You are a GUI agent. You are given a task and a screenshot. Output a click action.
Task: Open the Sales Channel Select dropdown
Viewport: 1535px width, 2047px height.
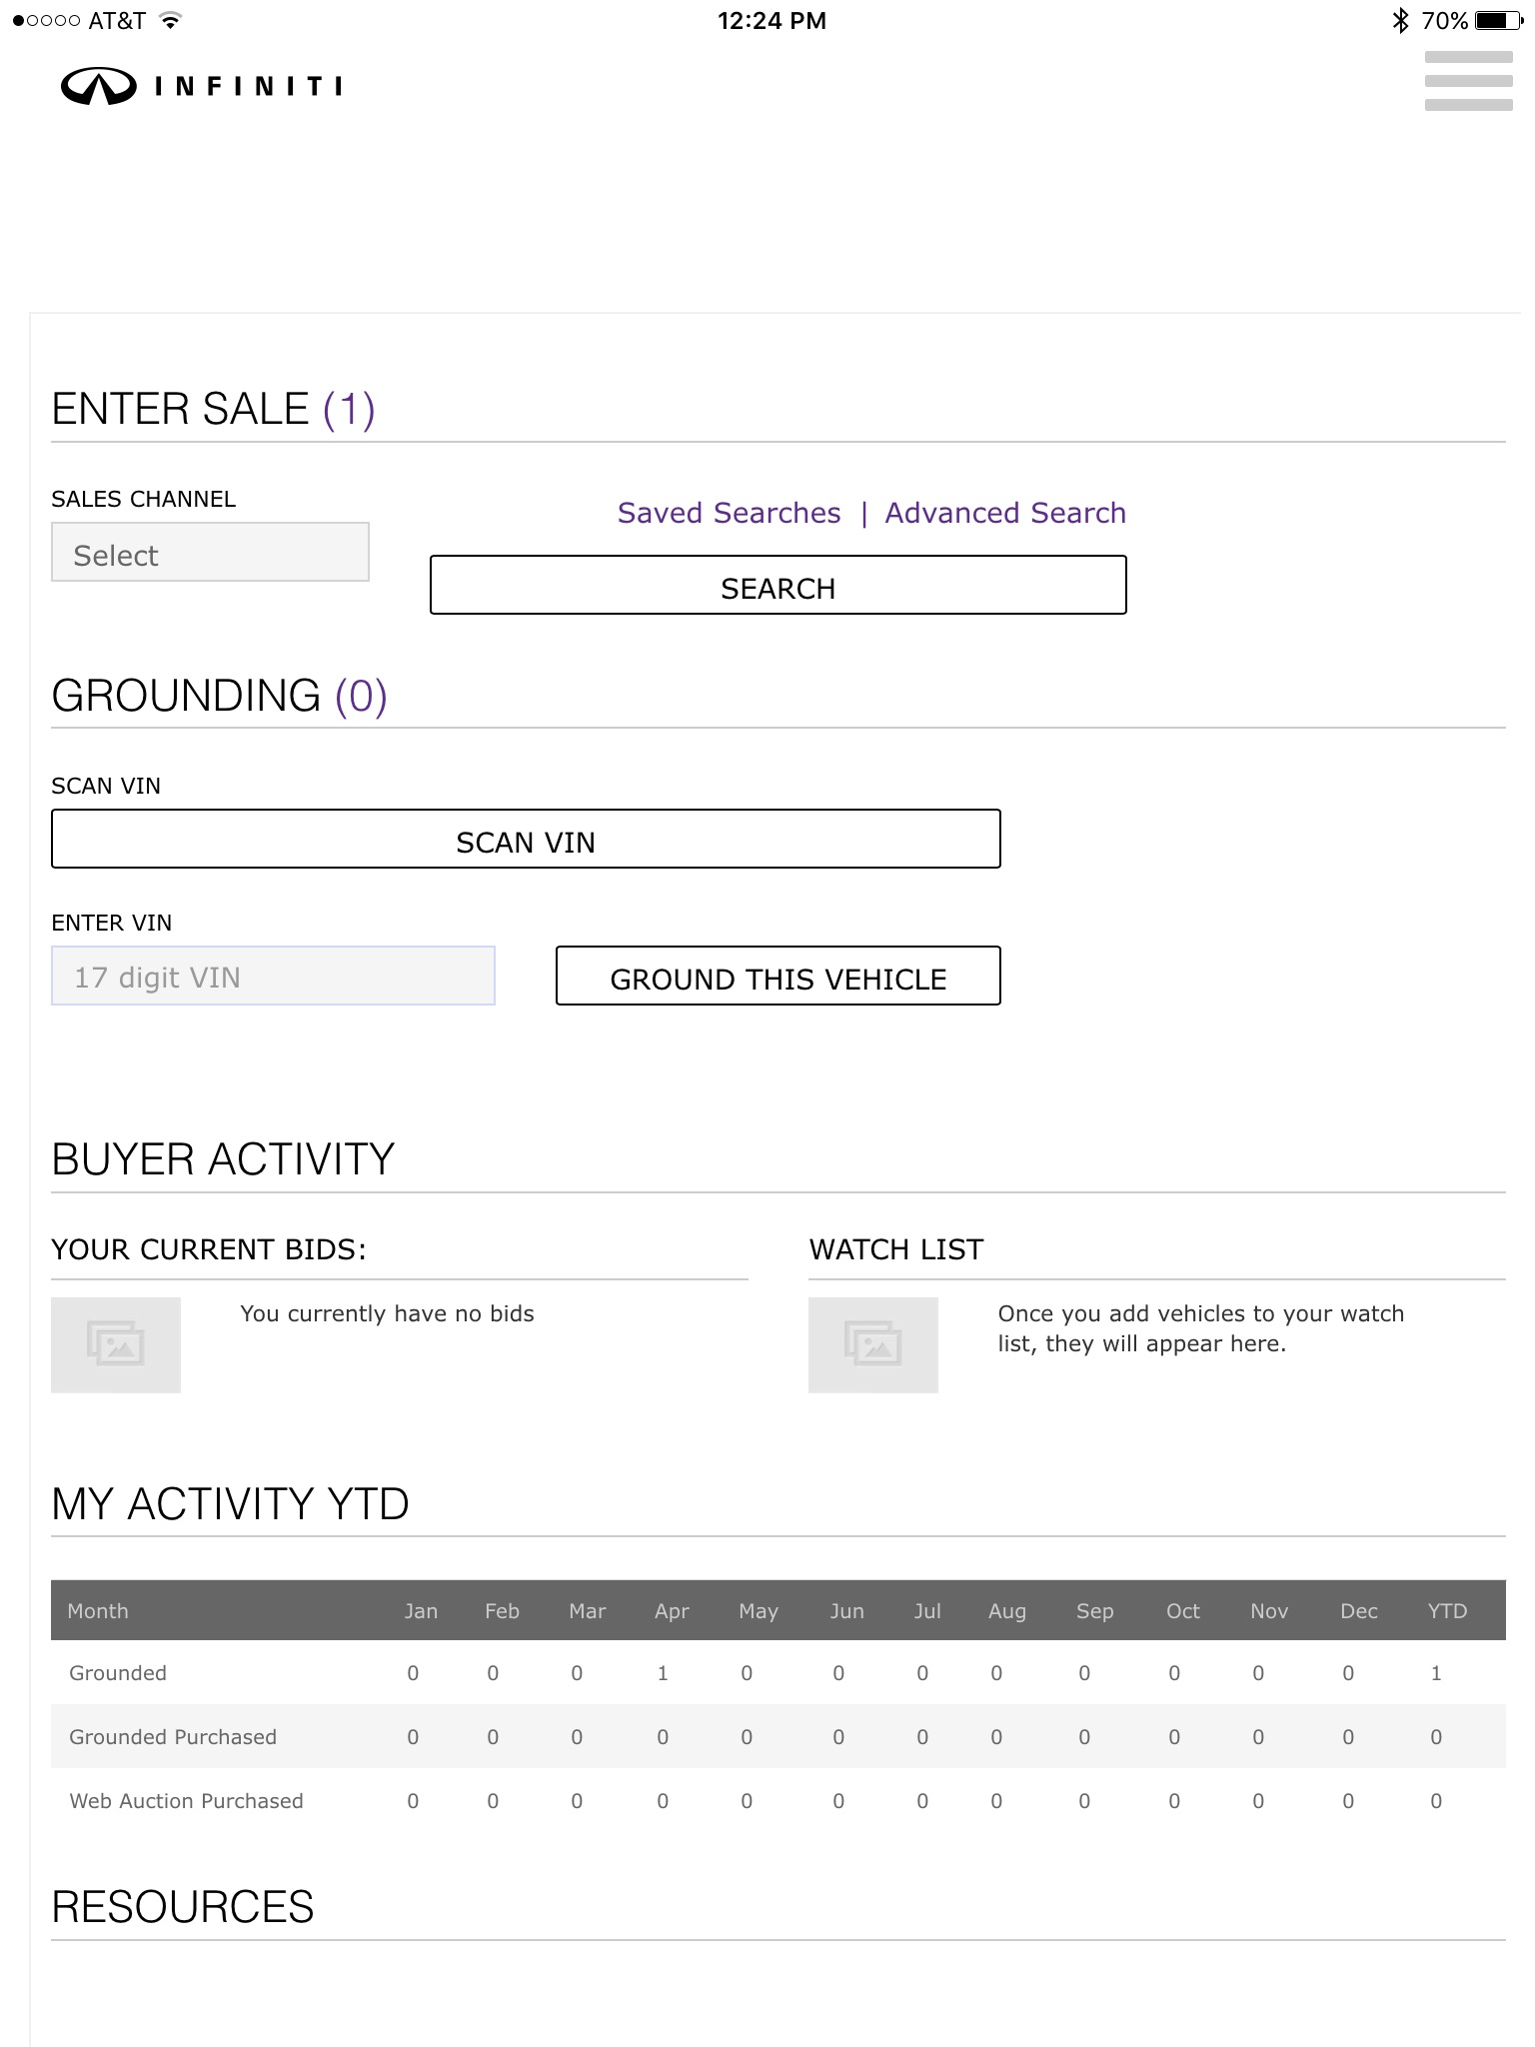[210, 553]
